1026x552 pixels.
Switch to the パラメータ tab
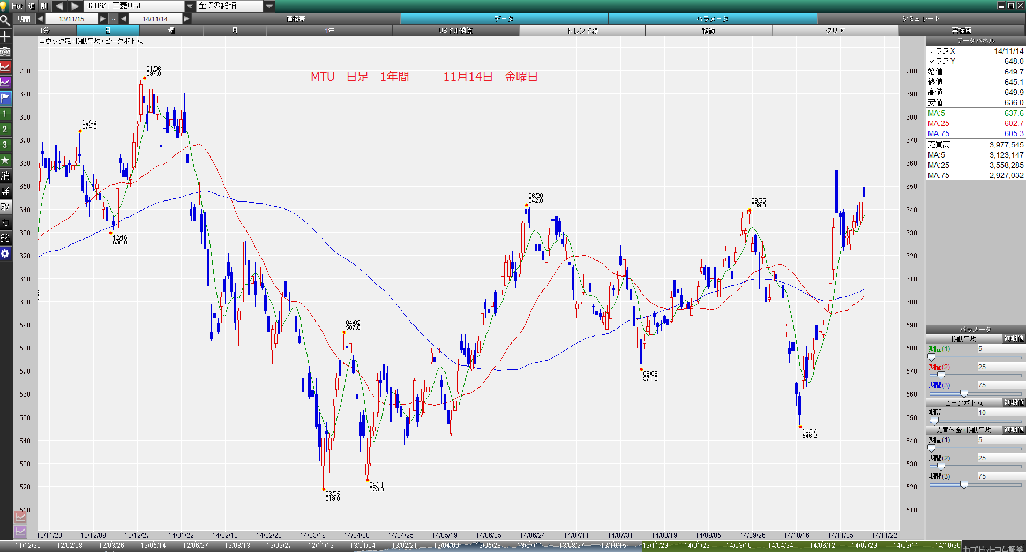pos(712,19)
